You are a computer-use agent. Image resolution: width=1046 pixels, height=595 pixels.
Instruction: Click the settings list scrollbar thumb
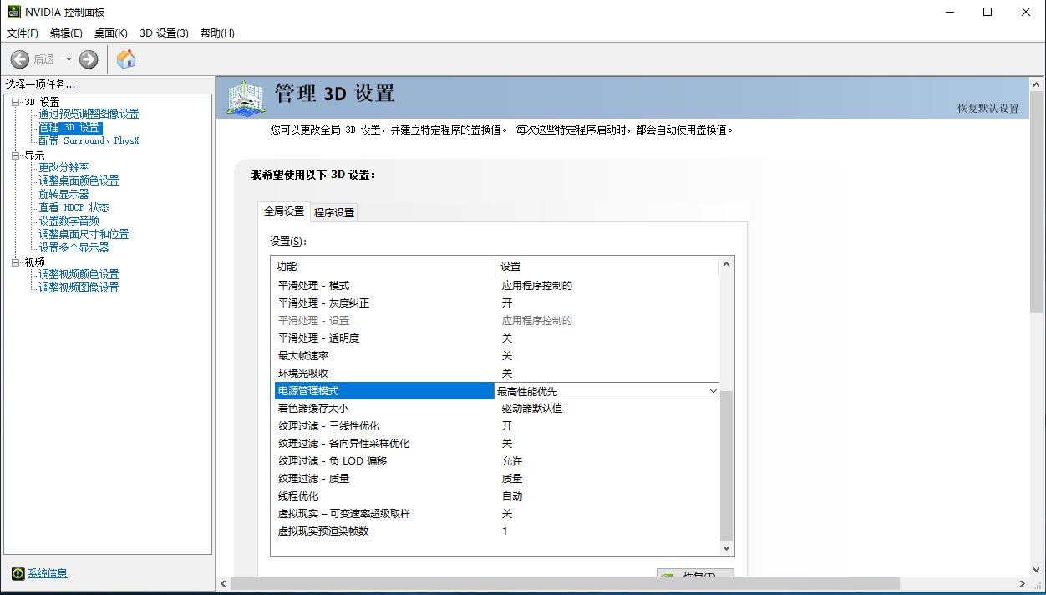pos(726,465)
